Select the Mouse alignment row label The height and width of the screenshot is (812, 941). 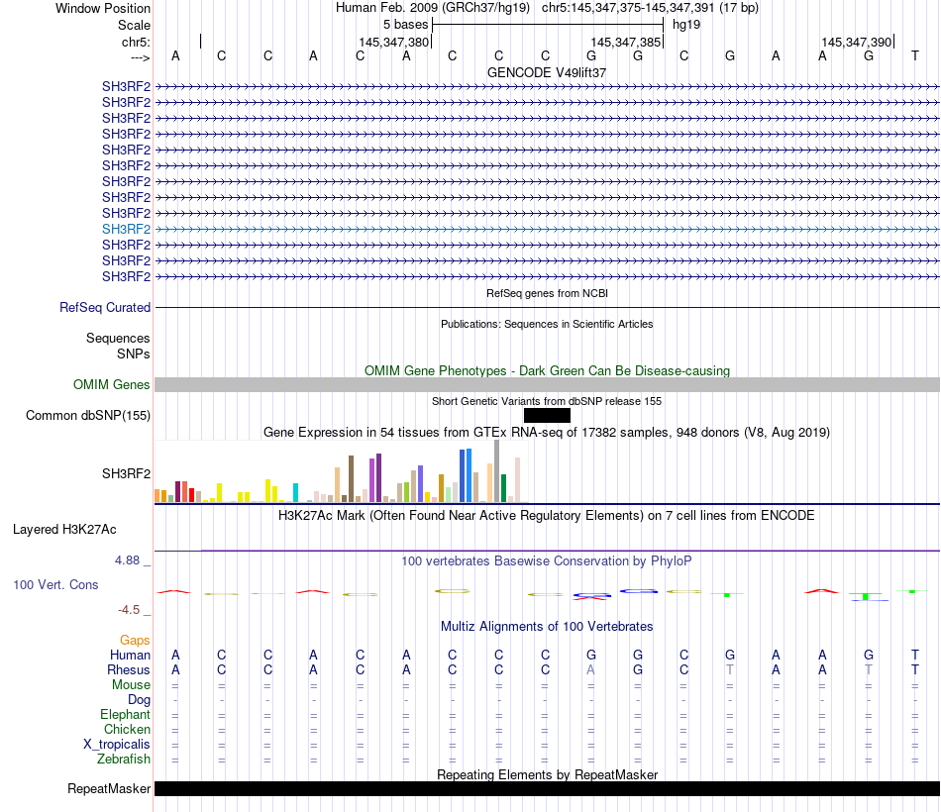(x=131, y=685)
